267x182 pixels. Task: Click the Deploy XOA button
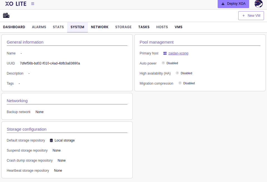(x=233, y=4)
